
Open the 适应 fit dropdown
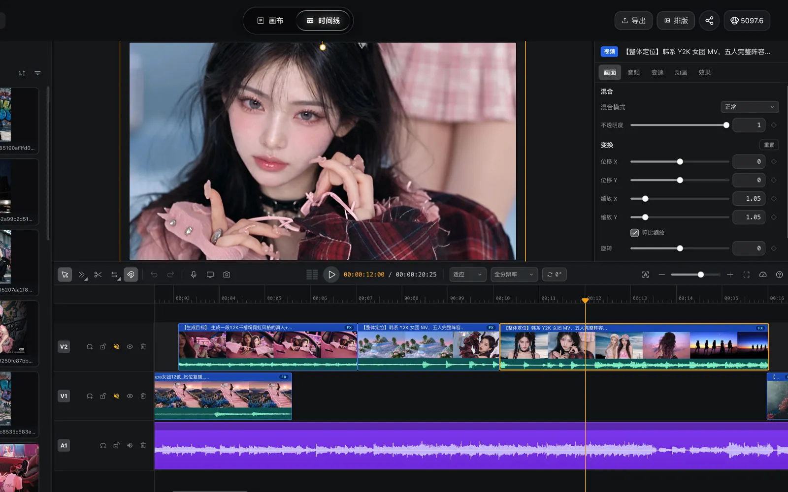tap(468, 275)
